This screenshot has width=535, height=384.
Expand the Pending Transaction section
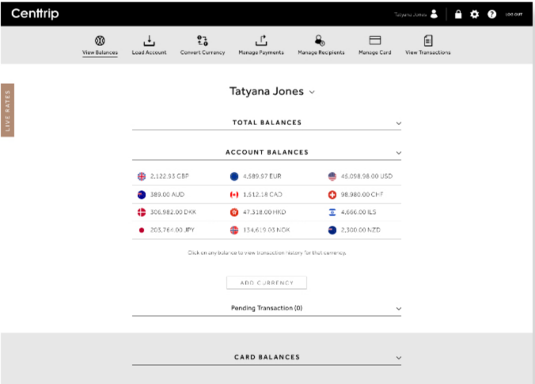pyautogui.click(x=399, y=309)
